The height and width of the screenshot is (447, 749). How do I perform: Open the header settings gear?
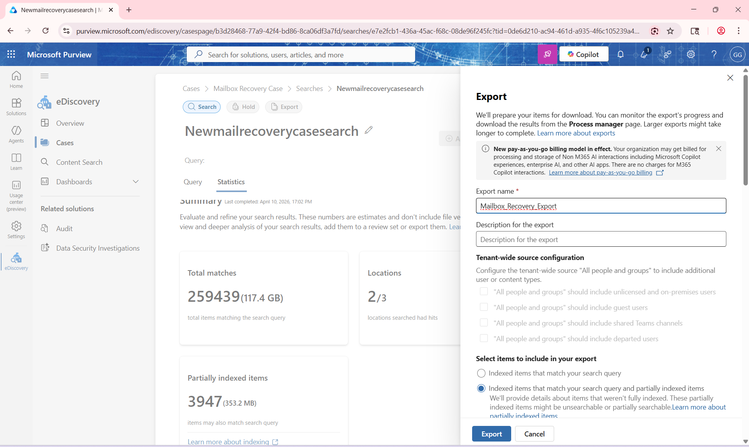coord(691,54)
